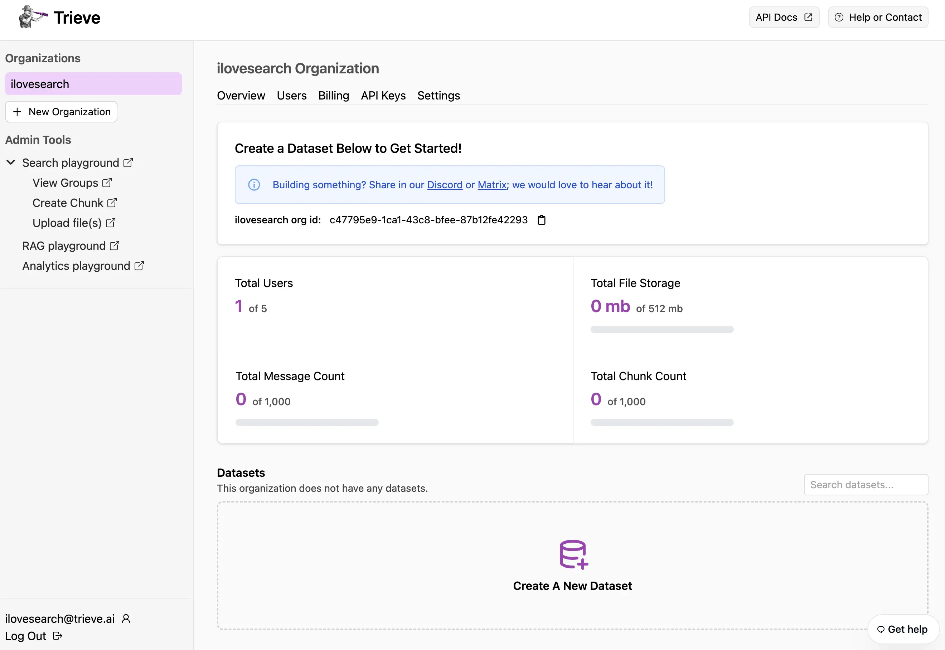Image resolution: width=945 pixels, height=650 pixels.
Task: Click the user profile icon next to email
Action: [126, 618]
